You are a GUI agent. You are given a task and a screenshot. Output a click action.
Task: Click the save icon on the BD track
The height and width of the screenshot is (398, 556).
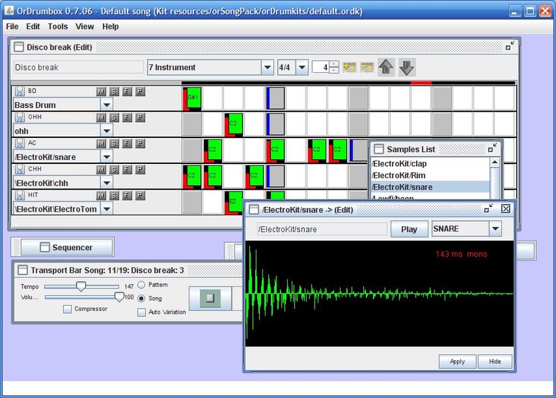(x=19, y=91)
